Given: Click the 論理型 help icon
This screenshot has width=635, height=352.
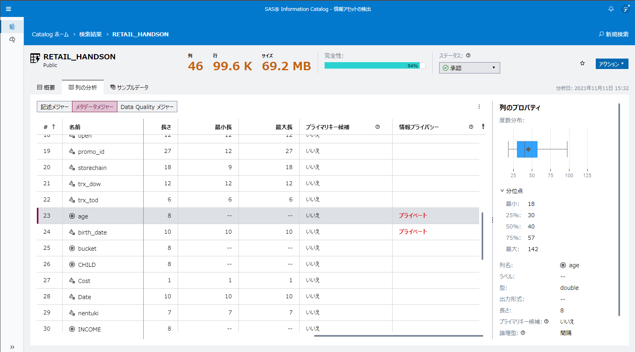Looking at the screenshot, I should (523, 333).
